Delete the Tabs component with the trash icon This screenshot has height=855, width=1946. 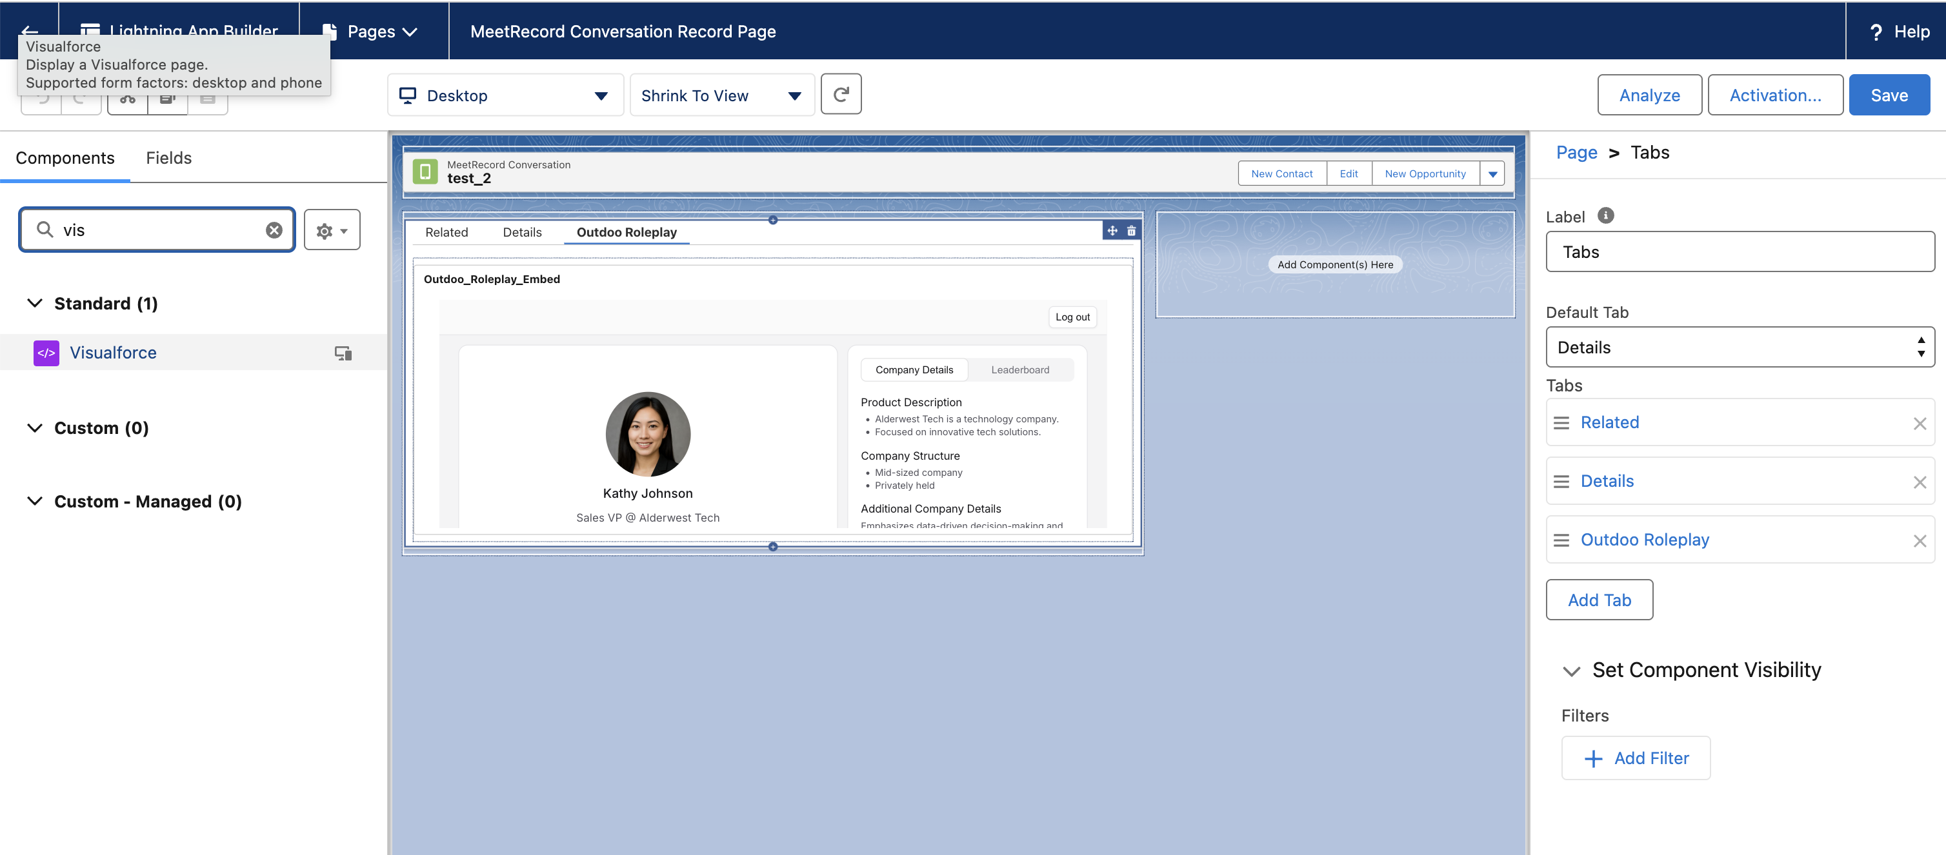tap(1131, 231)
